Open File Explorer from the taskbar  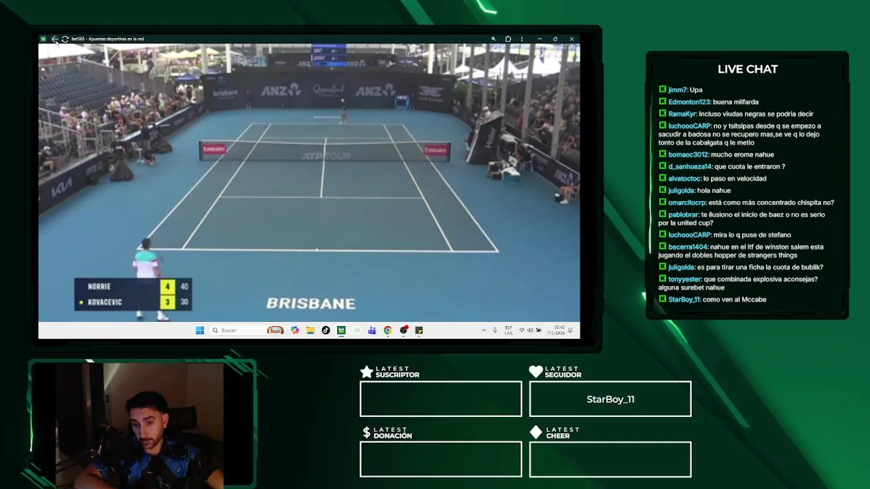[x=310, y=330]
